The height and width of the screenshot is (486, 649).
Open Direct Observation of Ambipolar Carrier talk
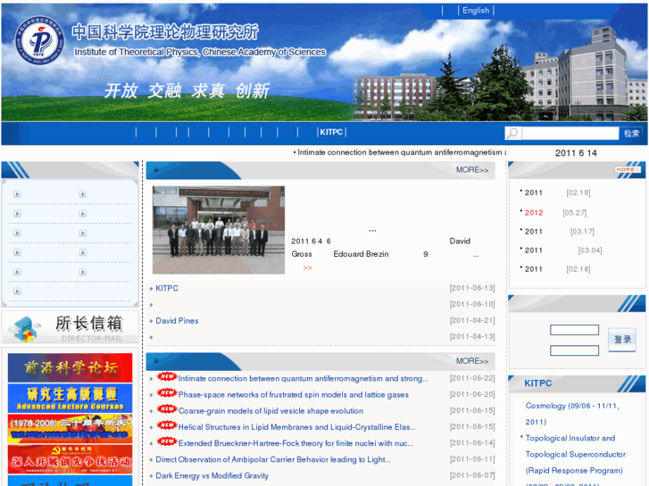pyautogui.click(x=273, y=459)
